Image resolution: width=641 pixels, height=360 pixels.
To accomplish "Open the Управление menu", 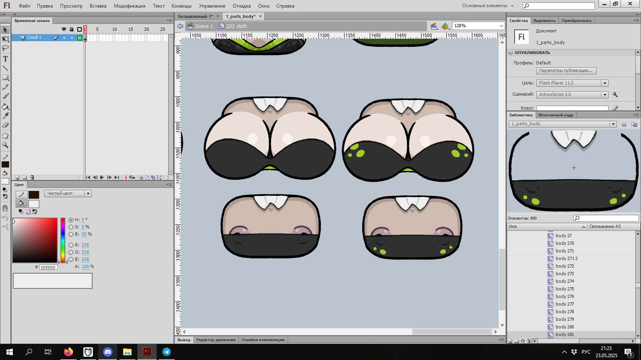I will (212, 6).
